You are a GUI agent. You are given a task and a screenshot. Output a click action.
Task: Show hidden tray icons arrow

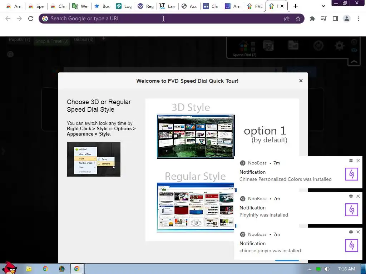(x=310, y=269)
